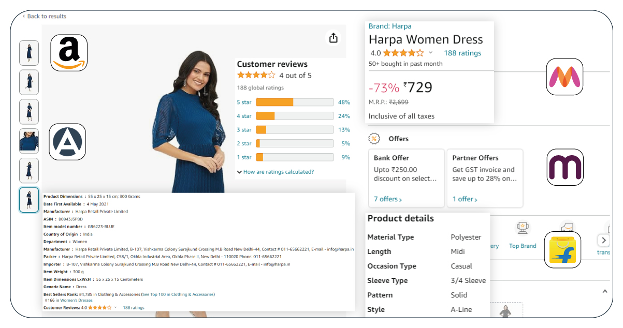The width and height of the screenshot is (623, 328).
Task: Click the star rating icons beside 4.0
Action: pyautogui.click(x=403, y=53)
